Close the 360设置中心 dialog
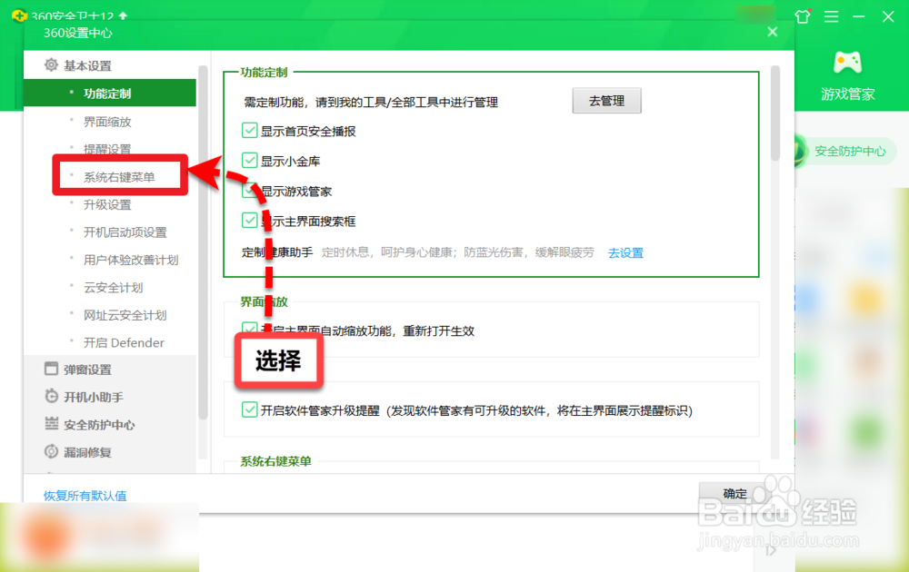The image size is (909, 572). point(772,32)
